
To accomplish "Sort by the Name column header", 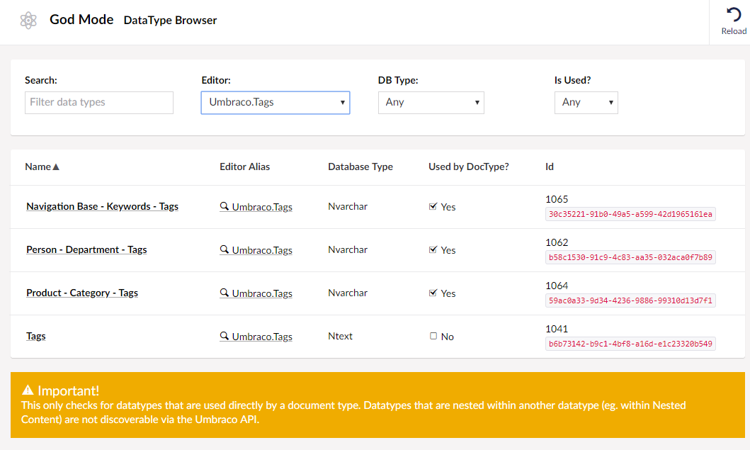I will (x=38, y=167).
